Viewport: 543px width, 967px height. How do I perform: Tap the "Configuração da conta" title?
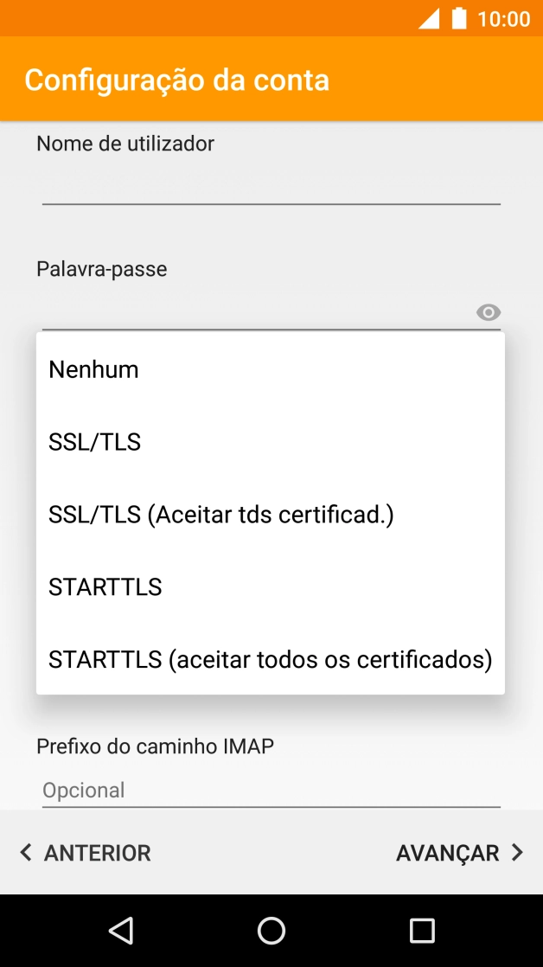coord(177,79)
